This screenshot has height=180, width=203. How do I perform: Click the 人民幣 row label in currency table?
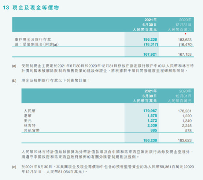pos(30,111)
